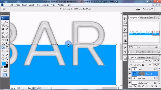Swap foreground and background colors
This screenshot has height=90, width=161.
pyautogui.click(x=7, y=62)
